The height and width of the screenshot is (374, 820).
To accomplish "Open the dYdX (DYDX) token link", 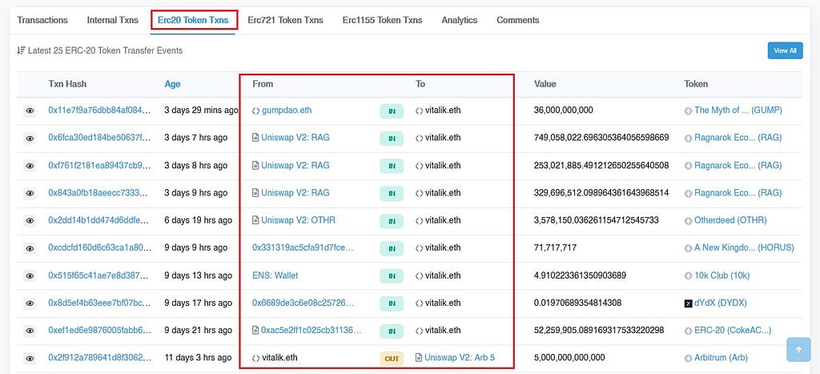I will click(x=721, y=303).
